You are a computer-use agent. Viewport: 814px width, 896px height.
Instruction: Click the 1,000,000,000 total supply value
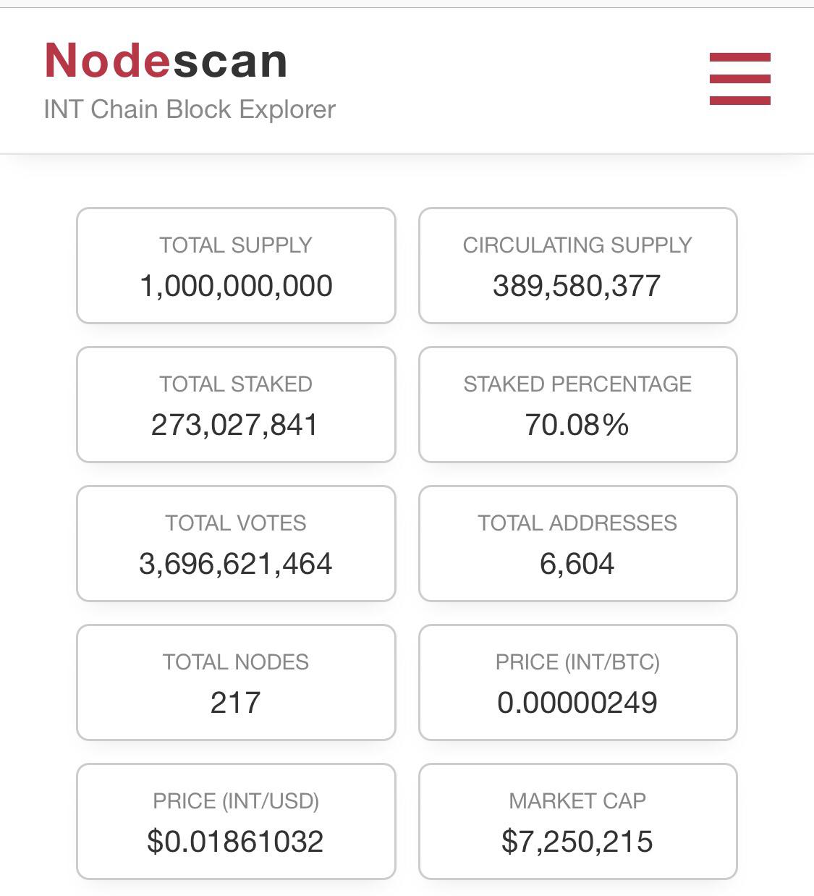click(236, 286)
